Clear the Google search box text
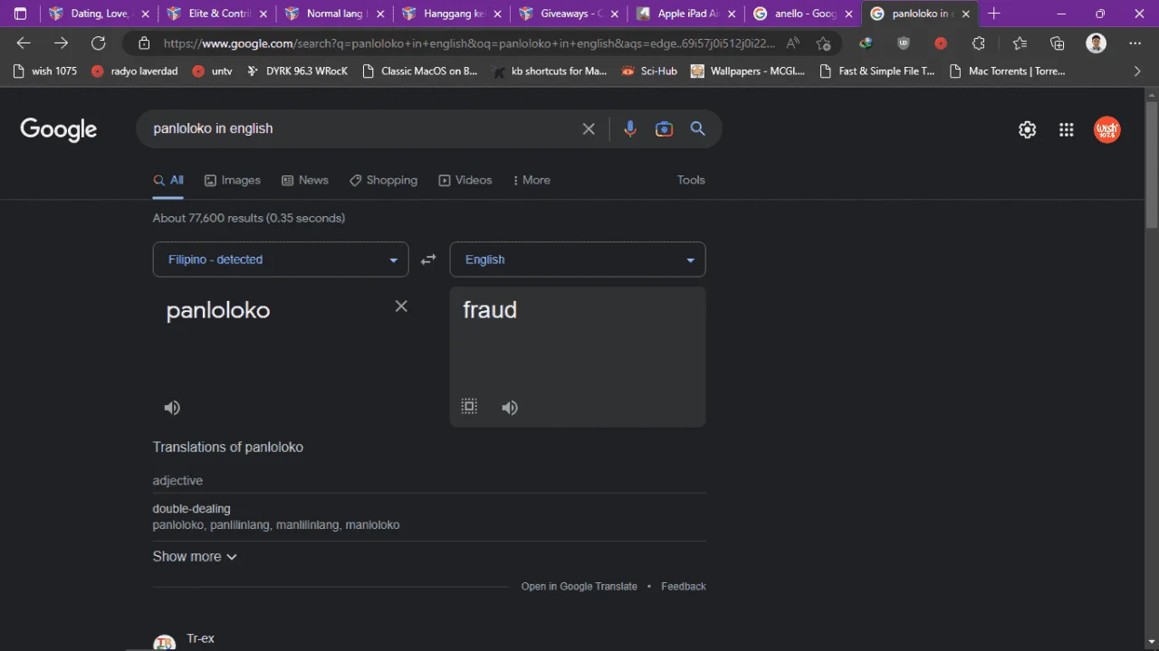 pyautogui.click(x=589, y=129)
